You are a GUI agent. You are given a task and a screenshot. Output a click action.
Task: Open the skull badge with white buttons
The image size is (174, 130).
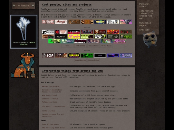tap(48, 32)
